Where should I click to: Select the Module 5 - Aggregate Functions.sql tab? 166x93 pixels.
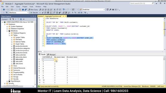pyautogui.click(x=50, y=16)
